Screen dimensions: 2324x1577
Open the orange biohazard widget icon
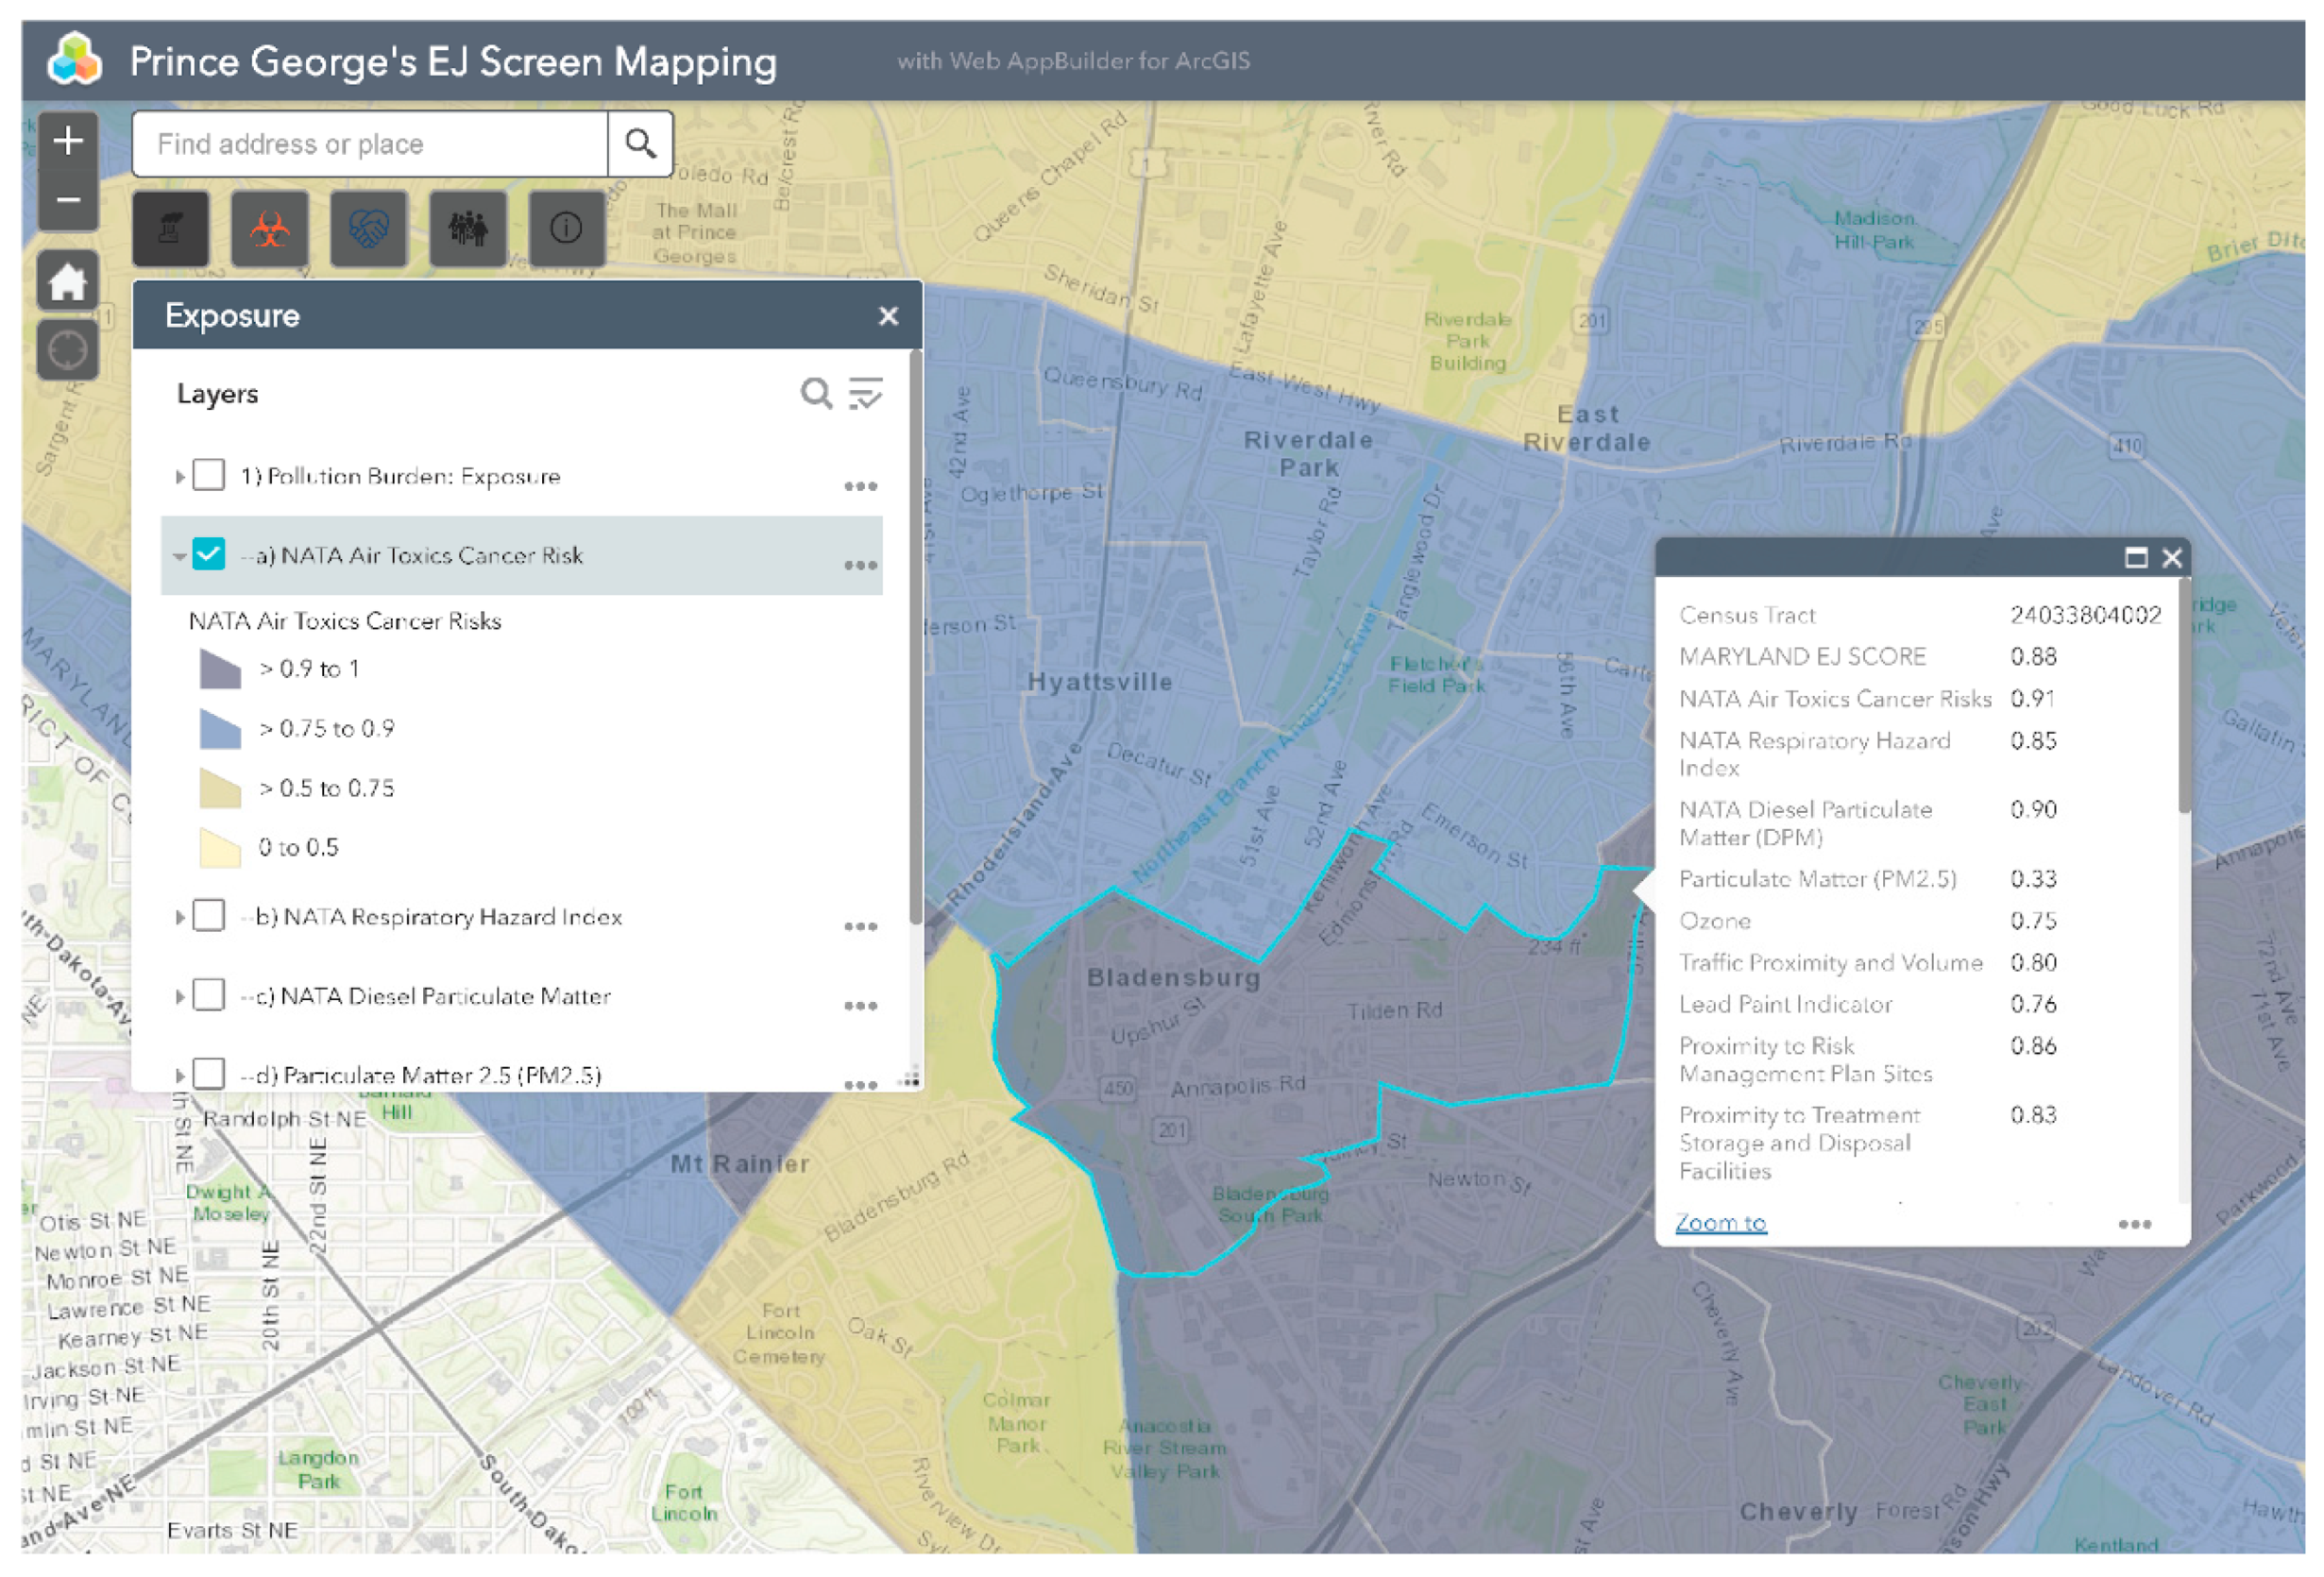tap(270, 230)
